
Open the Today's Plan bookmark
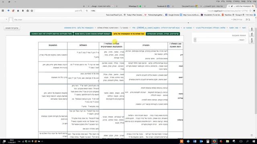(137, 15)
